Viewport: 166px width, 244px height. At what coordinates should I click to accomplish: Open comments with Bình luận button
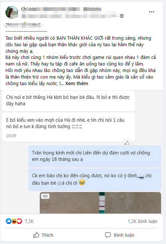[120, 235]
